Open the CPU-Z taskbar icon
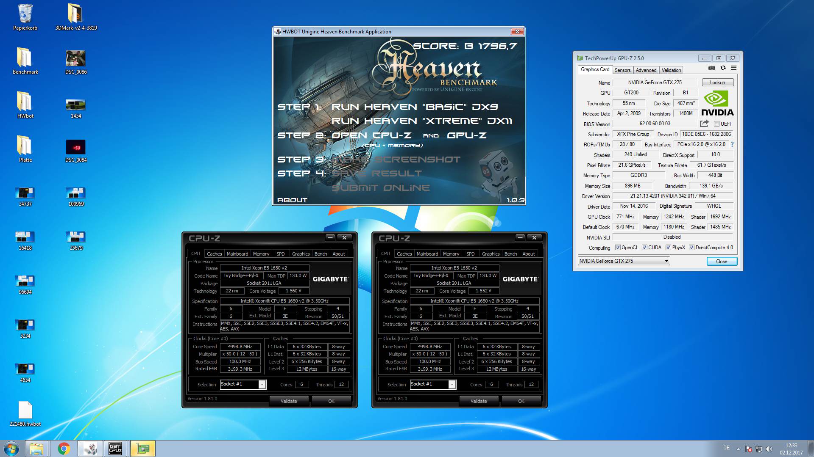The width and height of the screenshot is (814, 457). [x=115, y=449]
